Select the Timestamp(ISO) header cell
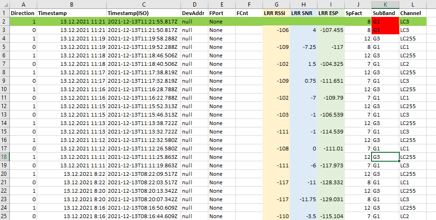Image resolution: width=436 pixels, height=220 pixels. (x=143, y=13)
